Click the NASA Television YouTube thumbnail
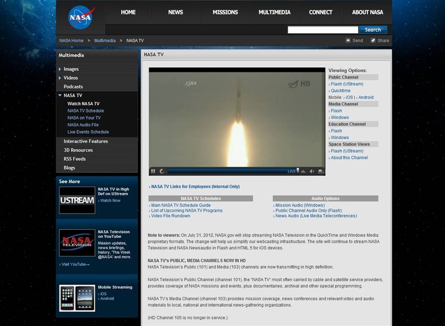This screenshot has height=326, width=445. pyautogui.click(x=77, y=243)
